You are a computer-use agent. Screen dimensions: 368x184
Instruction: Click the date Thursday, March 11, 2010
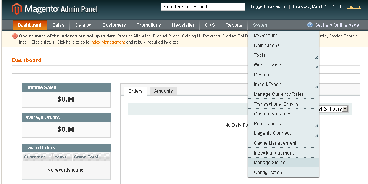coord(316,6)
